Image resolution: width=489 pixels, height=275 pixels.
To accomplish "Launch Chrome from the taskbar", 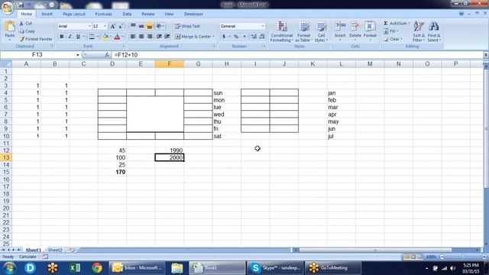I will (x=97, y=268).
